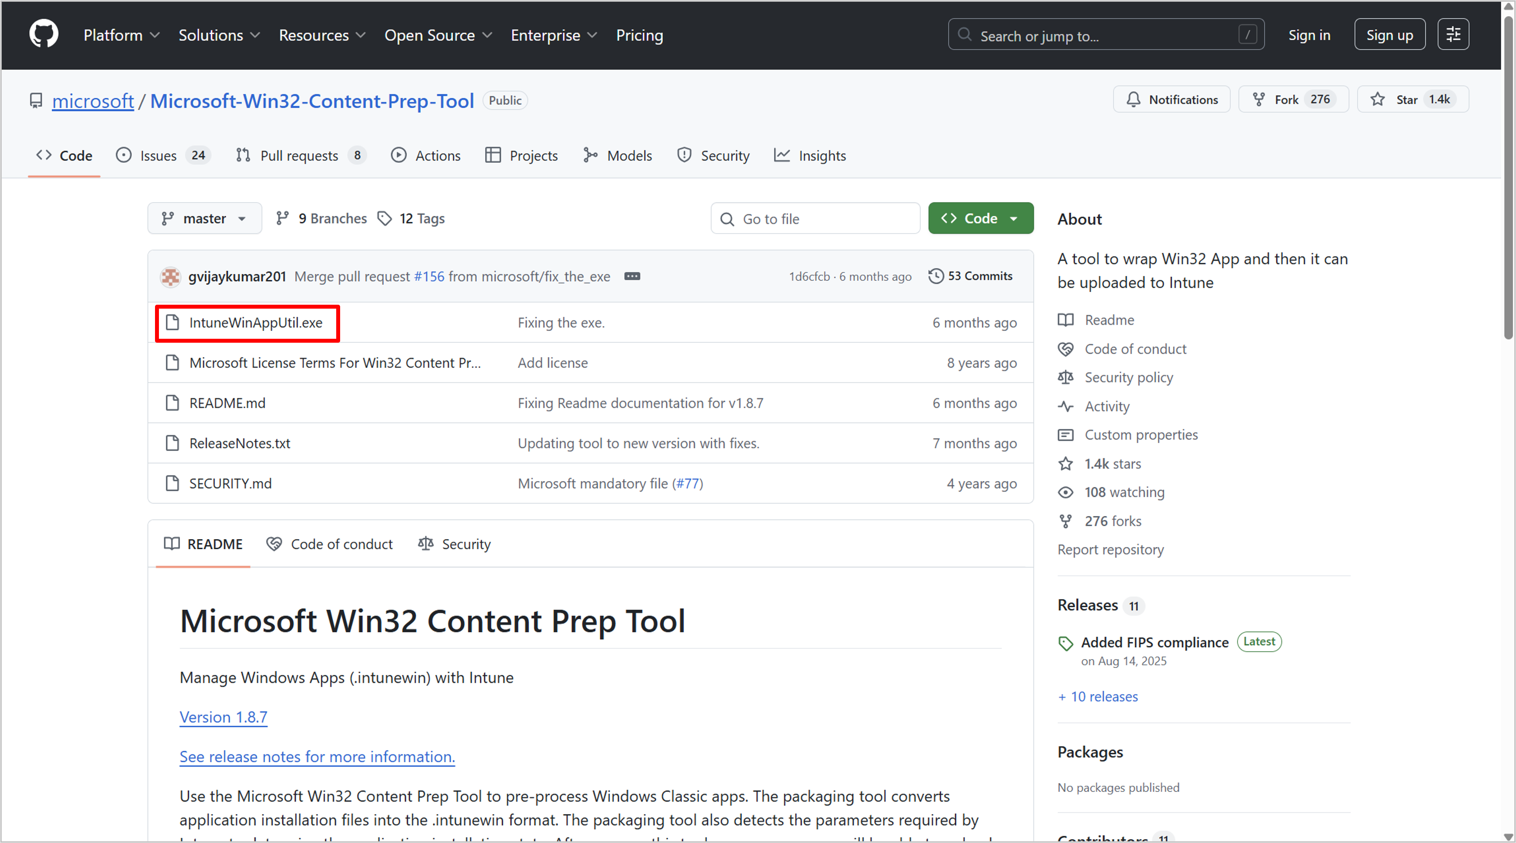Click the 12 Tags tag icon
1516x843 pixels.
385,219
